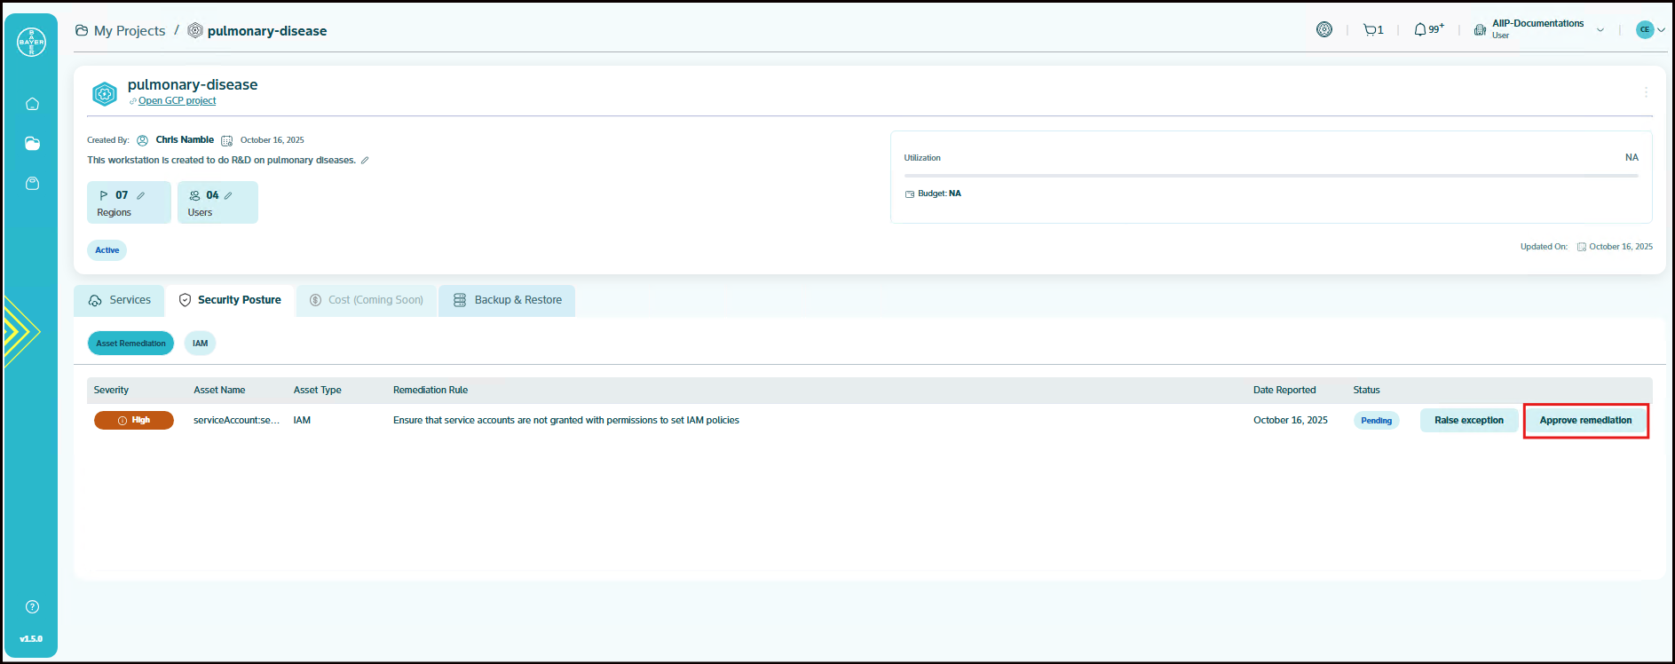
Task: Click the marketplace bag icon in sidebar
Action: pyautogui.click(x=32, y=184)
